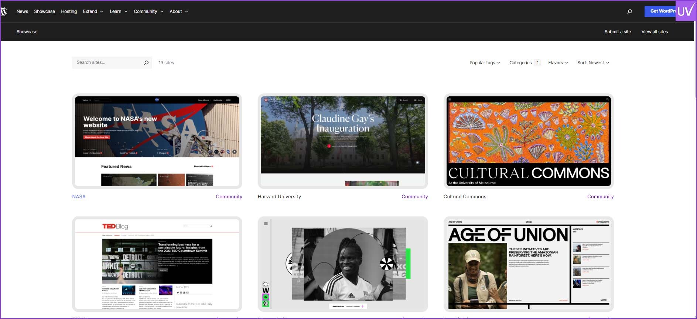Click the NASA title link
Viewport: 697px width, 319px height.
tap(79, 197)
